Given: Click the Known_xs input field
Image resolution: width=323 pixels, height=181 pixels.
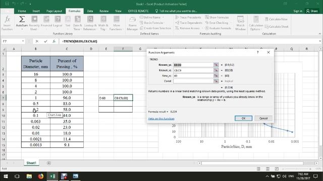Looking at the screenshot, I should (193, 70).
